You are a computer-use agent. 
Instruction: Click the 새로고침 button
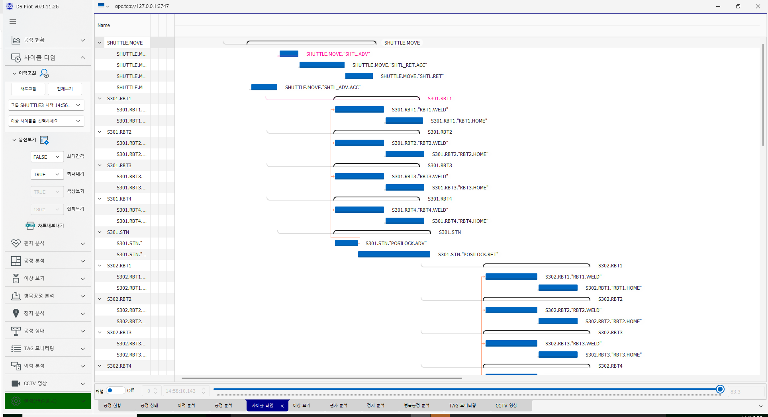click(28, 89)
